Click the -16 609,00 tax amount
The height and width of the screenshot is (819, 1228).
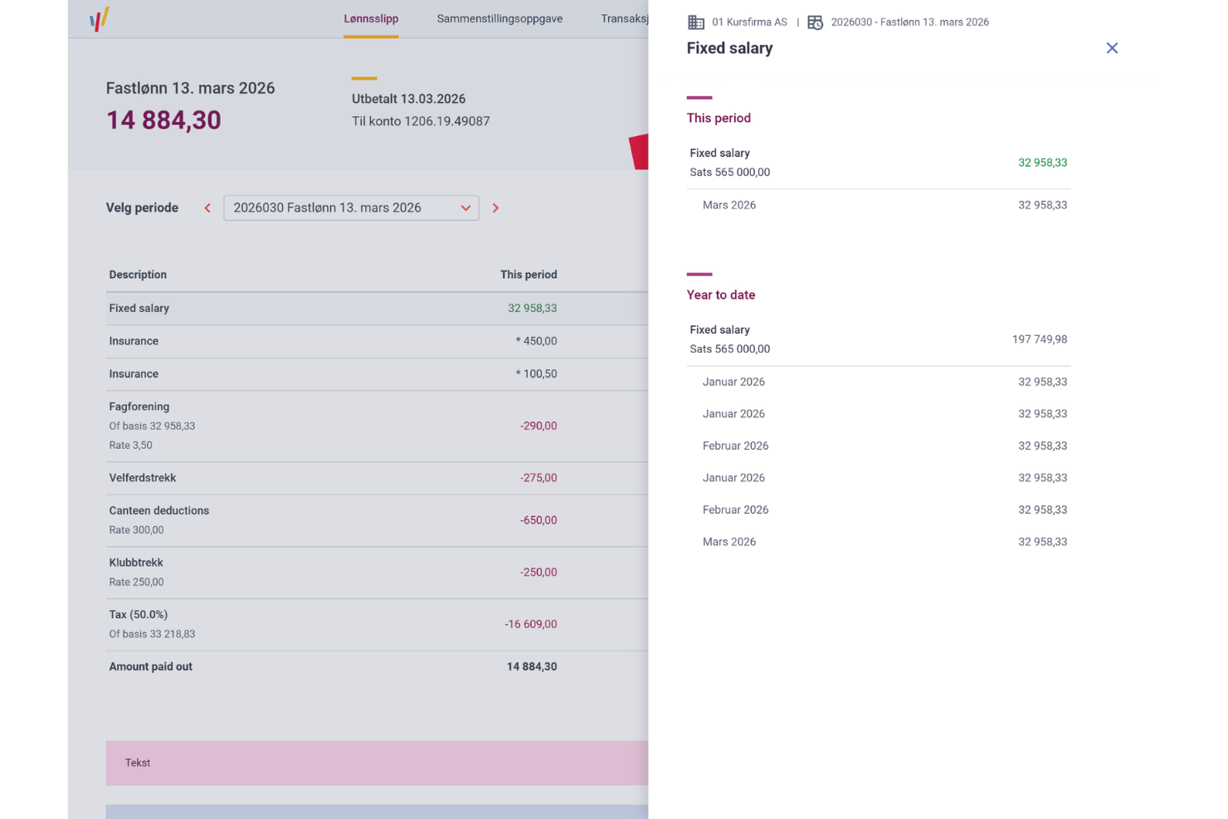(x=531, y=624)
